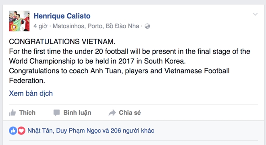Image resolution: width=266 pixels, height=145 pixels.
Task: Open the Matosinhos, Porto, Bồ Đào Nha location
Action: [x=96, y=26]
